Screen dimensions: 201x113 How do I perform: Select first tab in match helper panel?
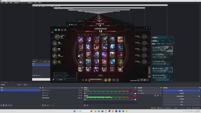tap(155, 41)
